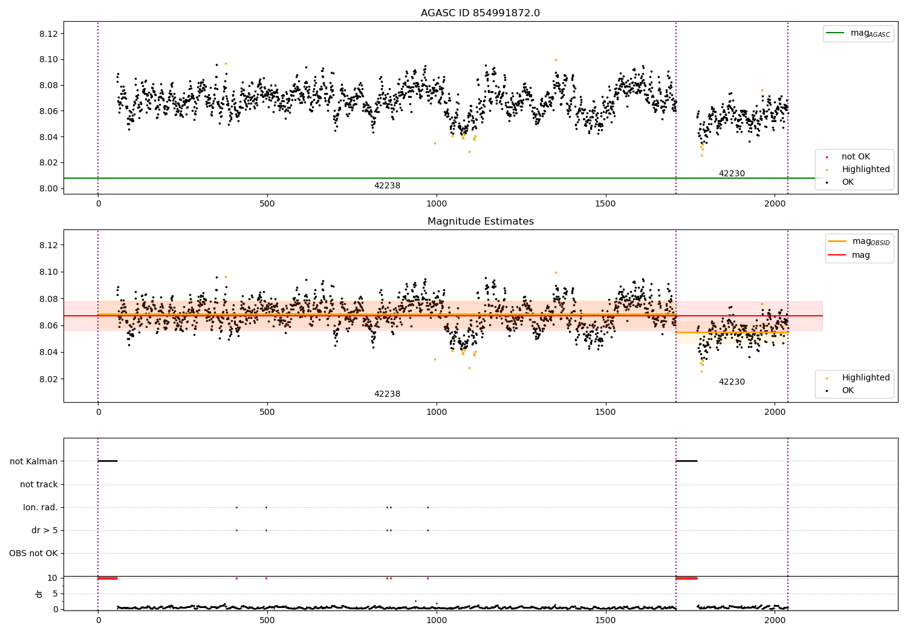Click the 42238 label in middle plot

point(387,394)
